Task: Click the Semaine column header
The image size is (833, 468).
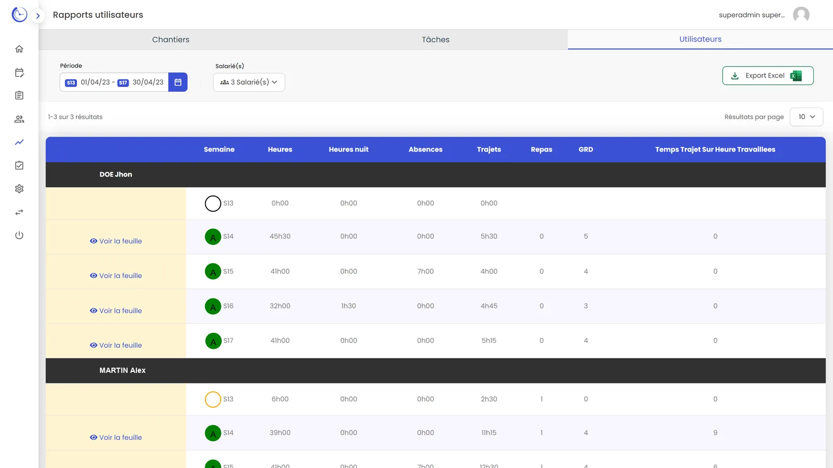Action: pyautogui.click(x=219, y=149)
